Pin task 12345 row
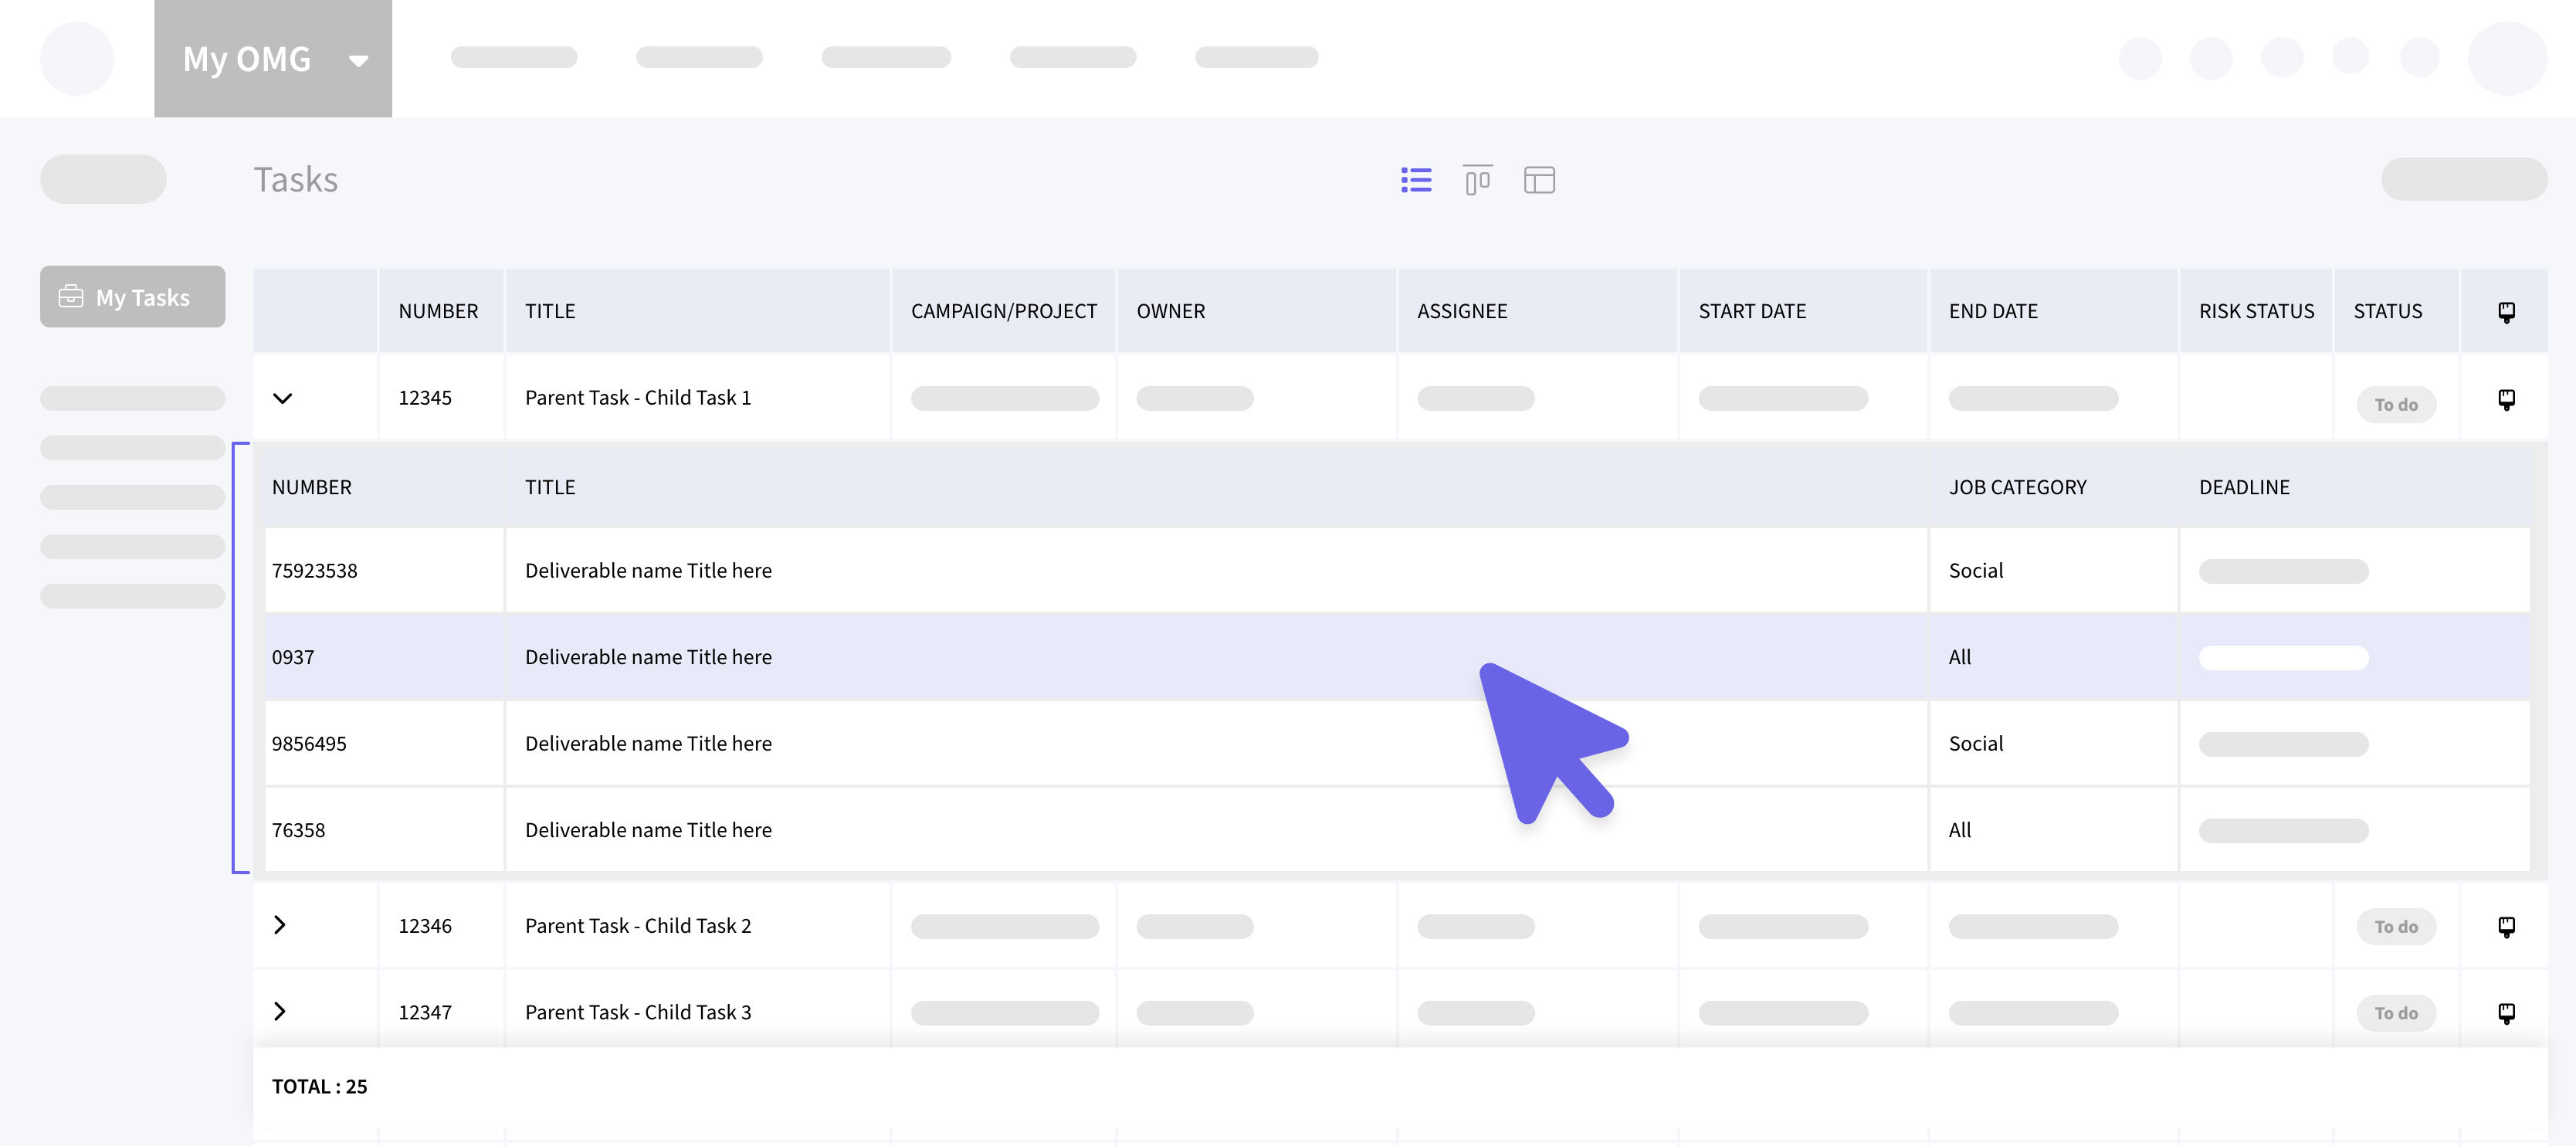Screen dimensions: 2576x1146 (2506, 399)
